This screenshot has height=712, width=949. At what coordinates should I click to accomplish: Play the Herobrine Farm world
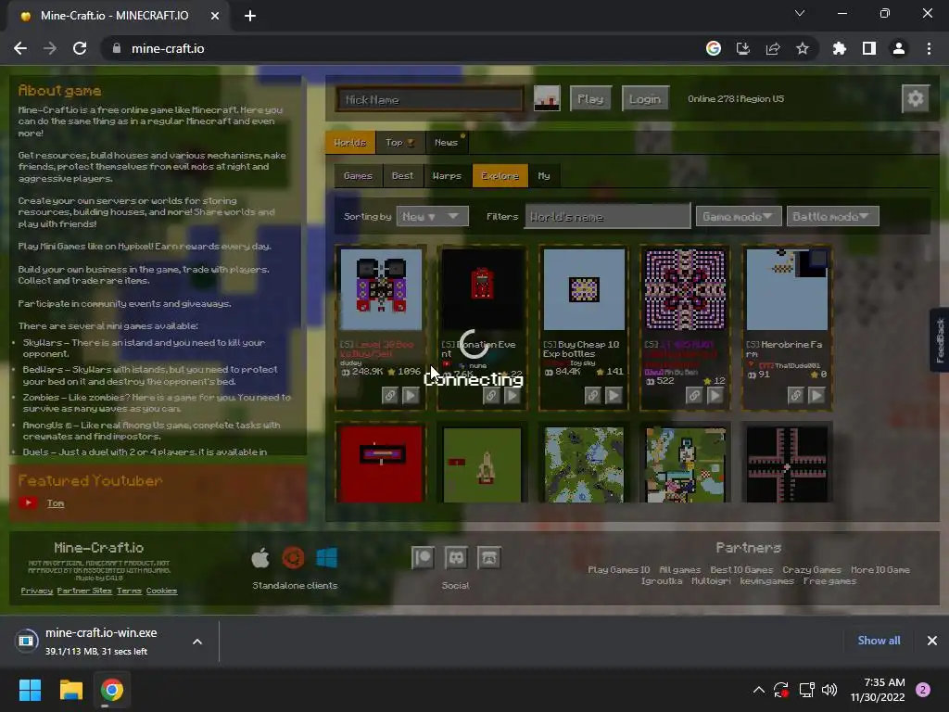pos(816,395)
